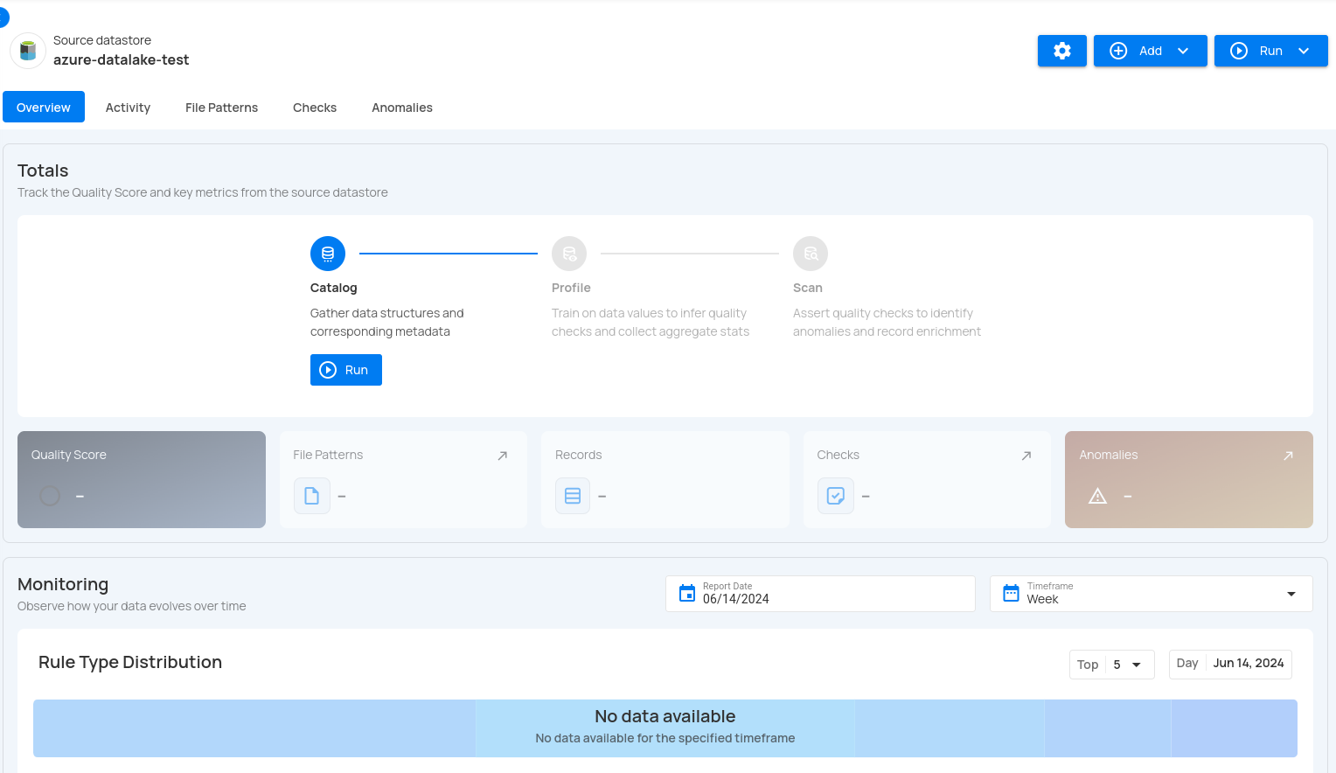This screenshot has width=1336, height=773.
Task: Click the play icon in header Run button
Action: (x=1239, y=51)
